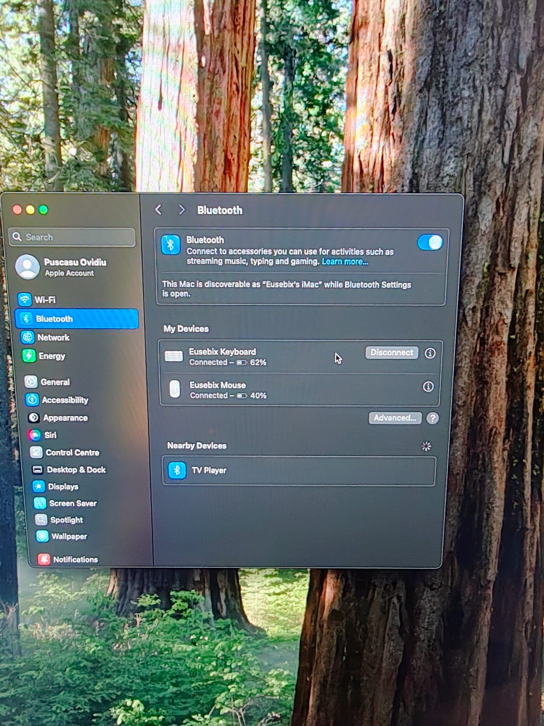Click the Wallpaper icon
Image resolution: width=544 pixels, height=726 pixels.
pyautogui.click(x=42, y=536)
